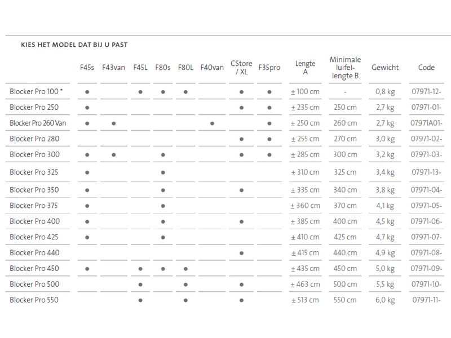451x338 pixels.
Task: Click the Gewicht column header
Action: [385, 68]
